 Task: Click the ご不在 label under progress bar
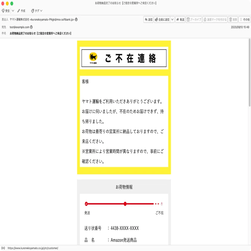(x=159, y=213)
